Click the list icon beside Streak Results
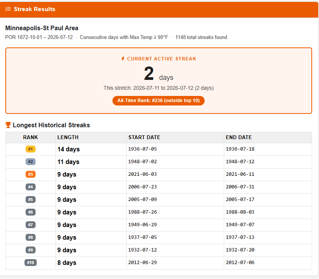Screen dimensions: 319x279 tap(8, 9)
